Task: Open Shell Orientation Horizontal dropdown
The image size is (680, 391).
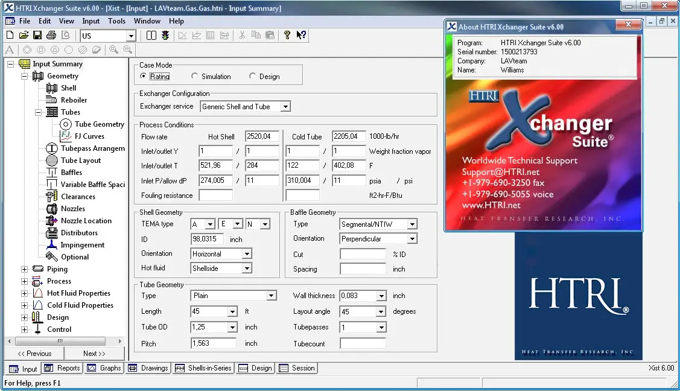Action: click(247, 254)
